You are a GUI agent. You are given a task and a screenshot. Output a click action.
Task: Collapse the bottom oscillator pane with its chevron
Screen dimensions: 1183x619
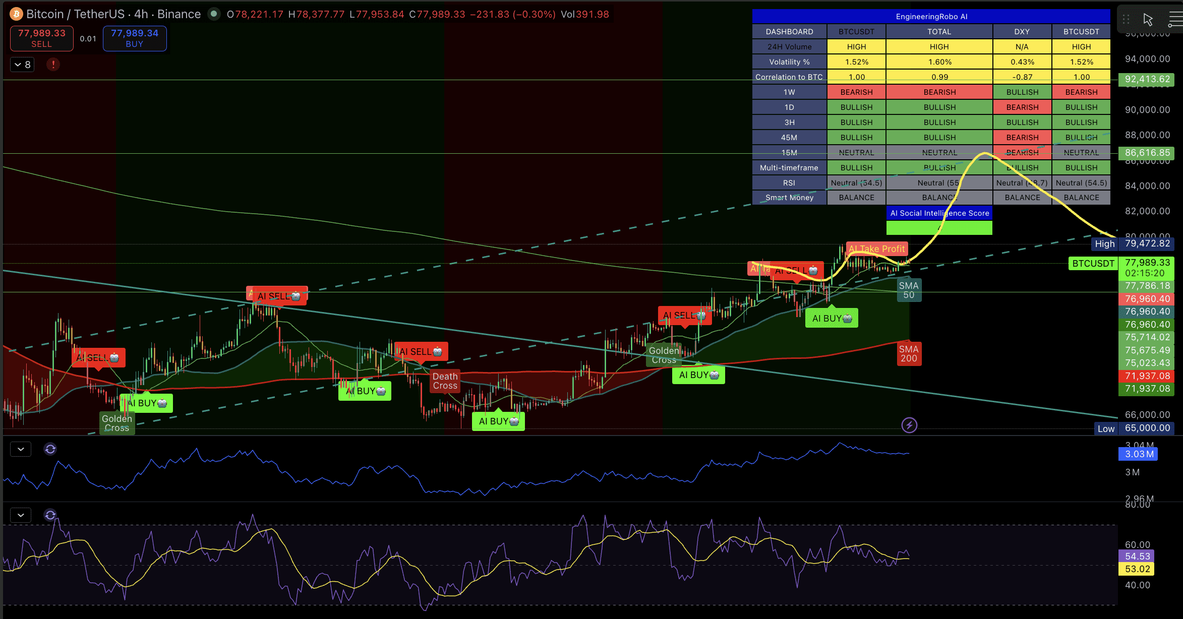tap(20, 515)
